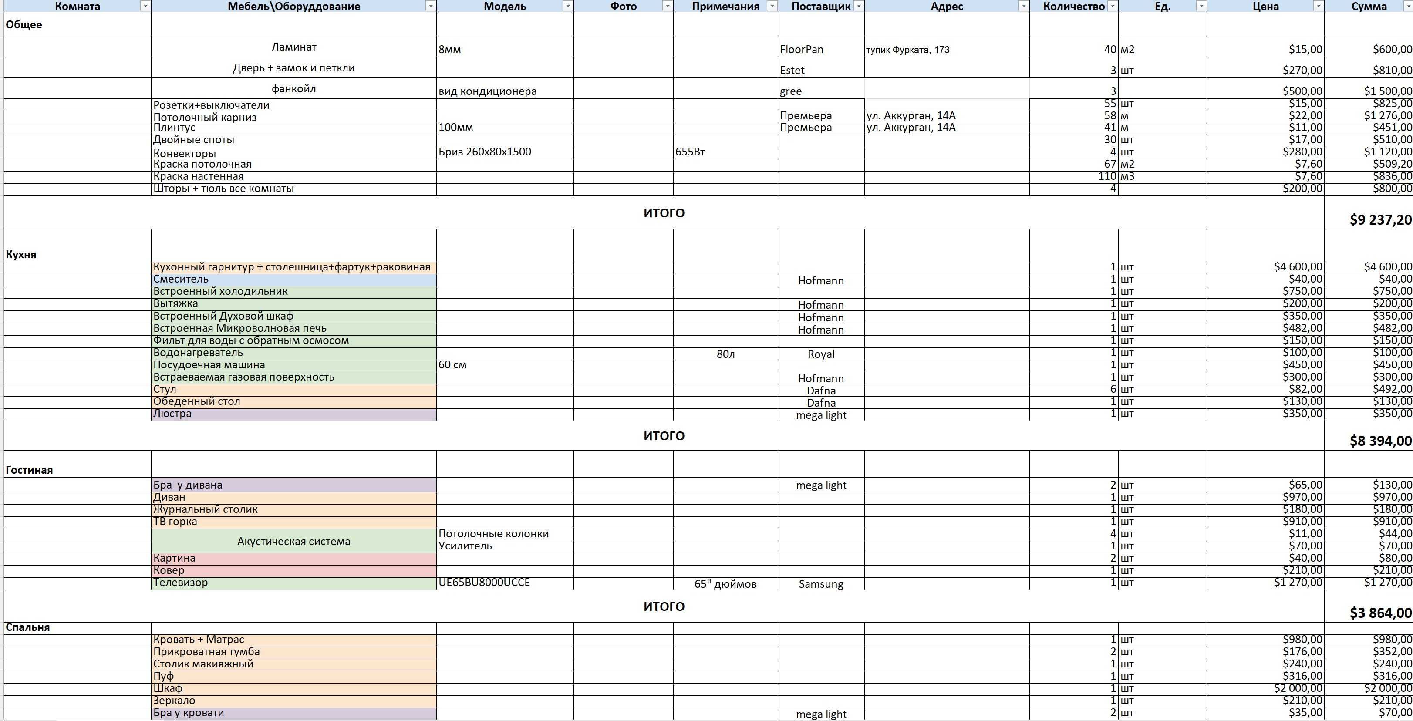This screenshot has width=1413, height=721.
Task: Click the Встроенный холодильник cell
Action: 294,292
